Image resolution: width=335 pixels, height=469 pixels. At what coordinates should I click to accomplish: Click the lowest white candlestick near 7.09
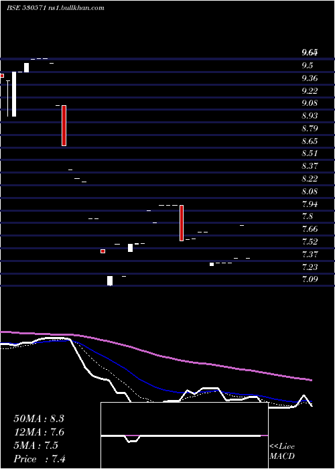click(110, 281)
